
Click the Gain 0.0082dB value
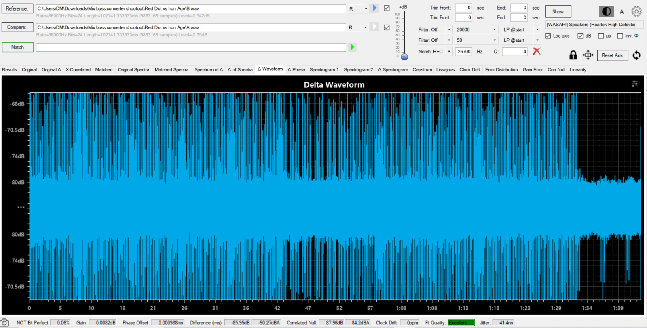[x=103, y=323]
